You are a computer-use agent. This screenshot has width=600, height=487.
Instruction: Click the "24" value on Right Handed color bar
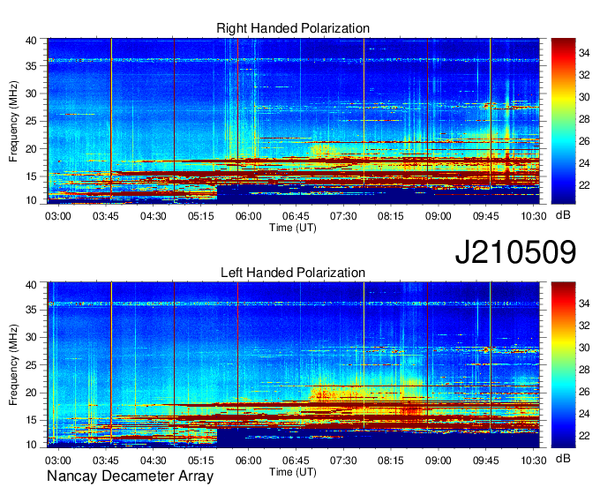pyautogui.click(x=584, y=163)
